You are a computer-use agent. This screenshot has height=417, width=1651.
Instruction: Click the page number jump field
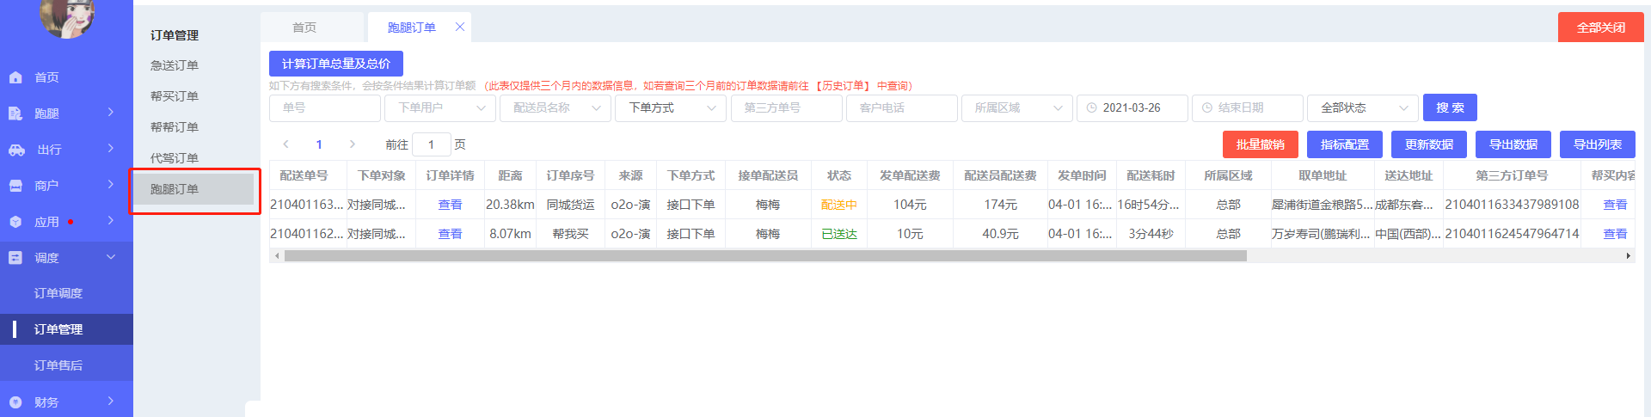[432, 144]
